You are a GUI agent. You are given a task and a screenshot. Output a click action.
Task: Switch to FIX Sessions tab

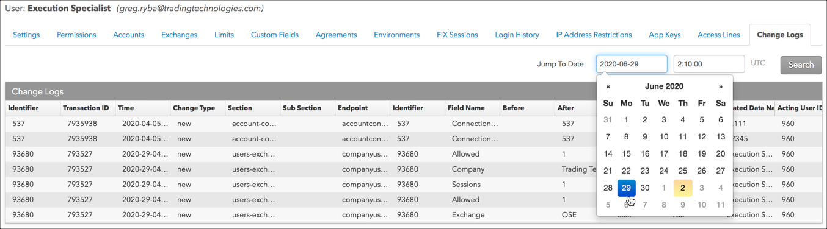pos(457,35)
